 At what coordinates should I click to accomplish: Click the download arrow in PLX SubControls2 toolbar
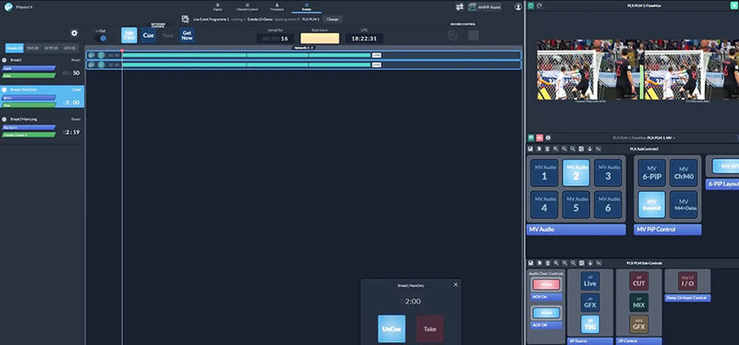pyautogui.click(x=589, y=149)
